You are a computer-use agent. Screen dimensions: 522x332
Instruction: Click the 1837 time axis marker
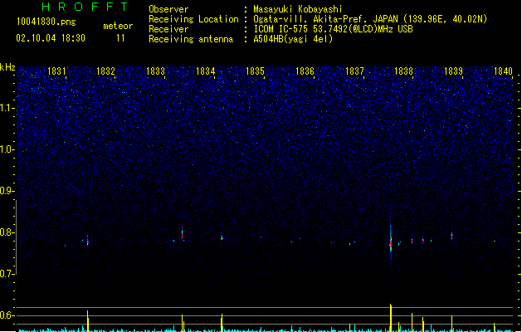pyautogui.click(x=354, y=71)
